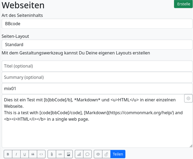This screenshot has height=159, width=193.
Task: Underline text using the toolbar icon
Action: tap(25, 154)
